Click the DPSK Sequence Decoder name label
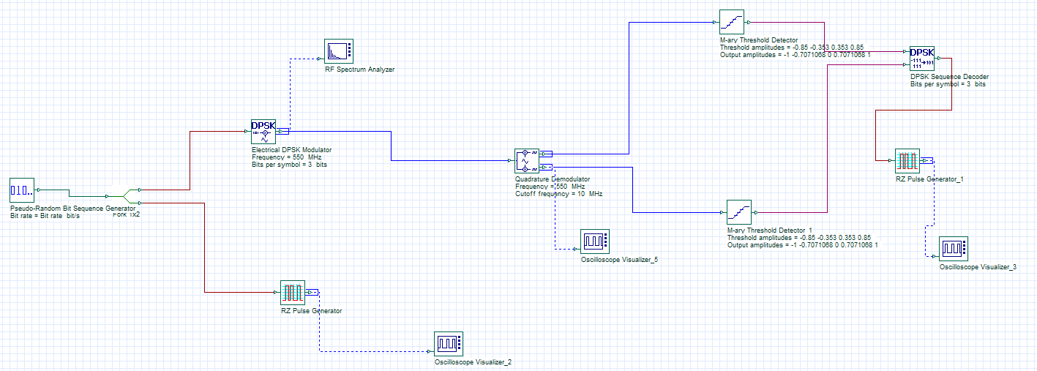Image resolution: width=1037 pixels, height=371 pixels. click(949, 76)
